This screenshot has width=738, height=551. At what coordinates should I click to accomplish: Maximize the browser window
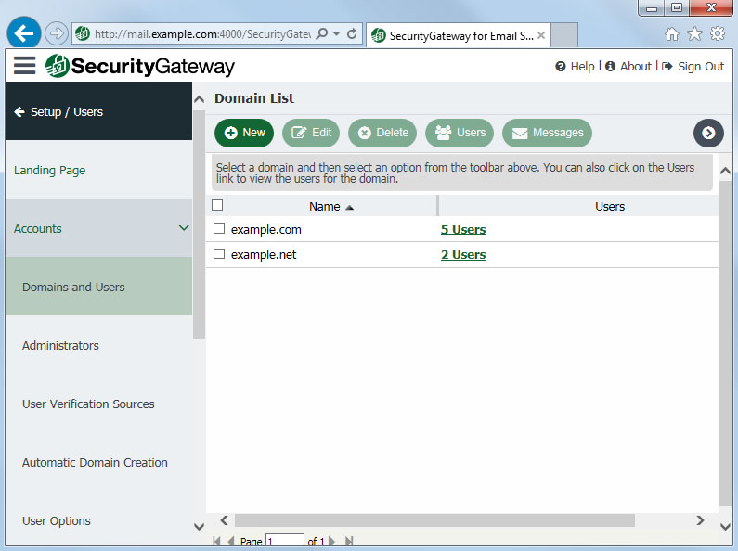coord(677,8)
